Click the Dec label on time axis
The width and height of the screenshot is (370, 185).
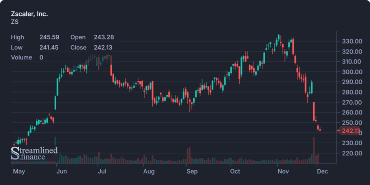(x=323, y=172)
